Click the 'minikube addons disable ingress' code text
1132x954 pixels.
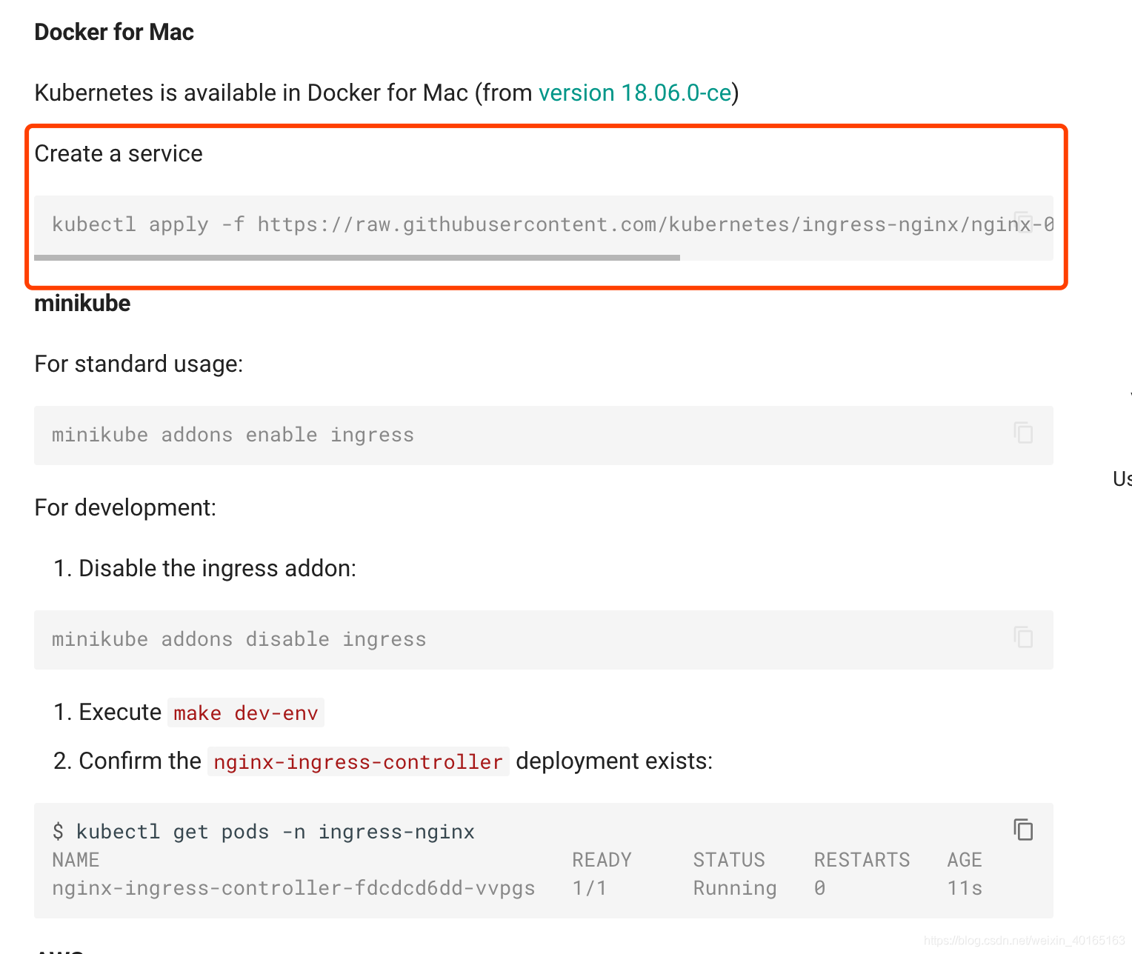tap(239, 639)
